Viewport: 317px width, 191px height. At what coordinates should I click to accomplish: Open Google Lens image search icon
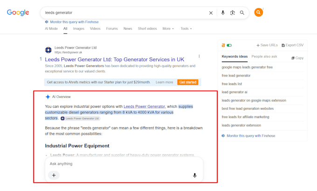233,13
